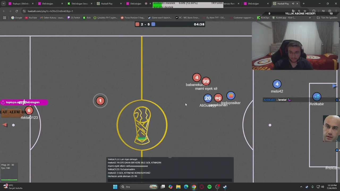
Task: Click the Anitkabir goalkeeper disc
Action: [x=317, y=97]
